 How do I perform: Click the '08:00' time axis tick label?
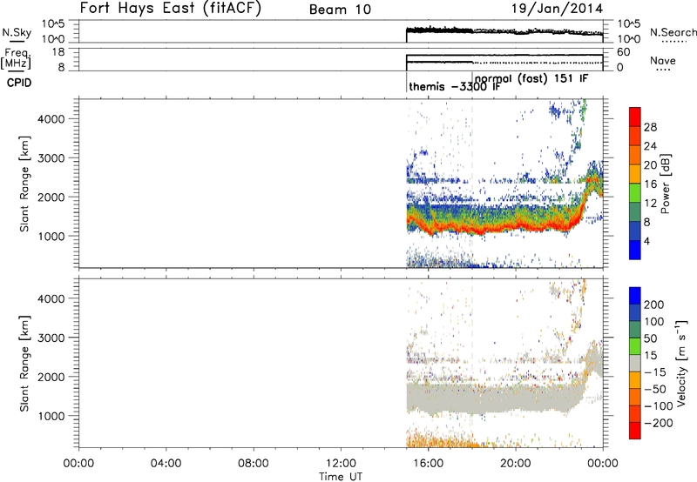pyautogui.click(x=253, y=464)
